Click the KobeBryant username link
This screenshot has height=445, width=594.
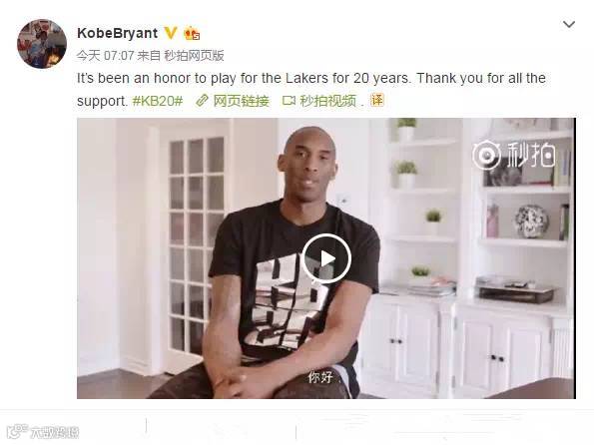pos(117,33)
